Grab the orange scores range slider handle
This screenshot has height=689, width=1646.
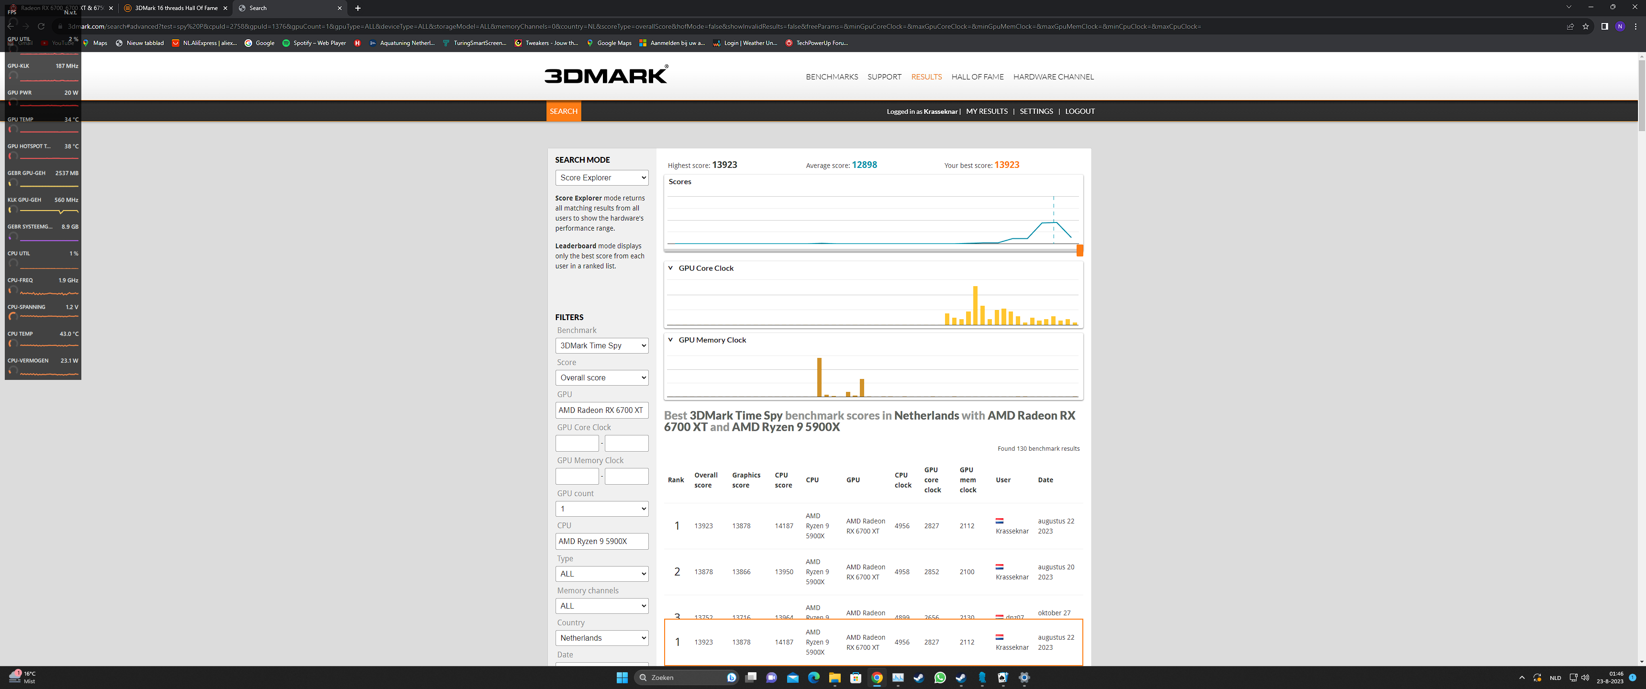tap(1080, 250)
